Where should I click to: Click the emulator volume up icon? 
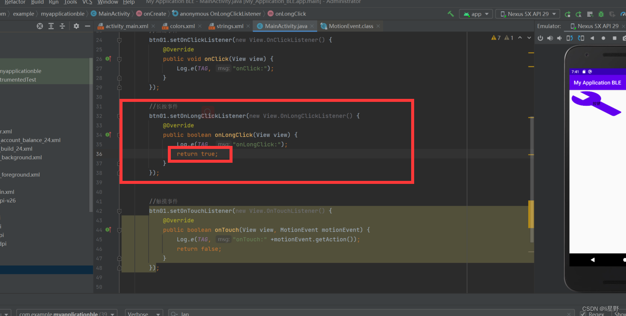tap(550, 38)
